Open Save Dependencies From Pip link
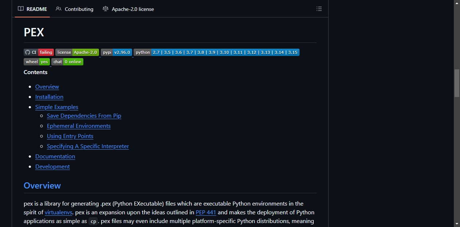This screenshot has width=460, height=227. point(84,115)
